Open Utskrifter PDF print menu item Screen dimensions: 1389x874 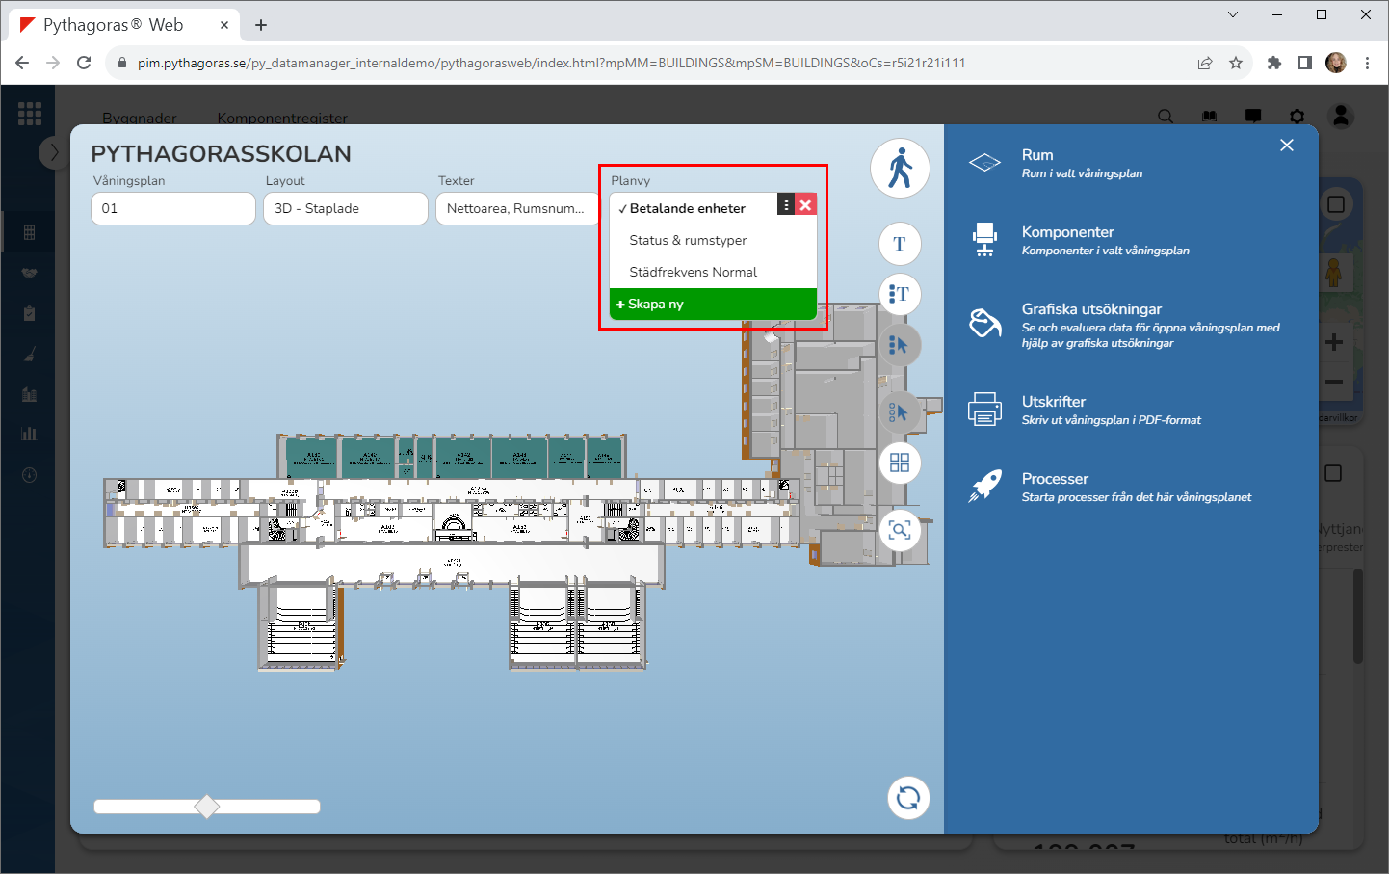[x=1053, y=410]
